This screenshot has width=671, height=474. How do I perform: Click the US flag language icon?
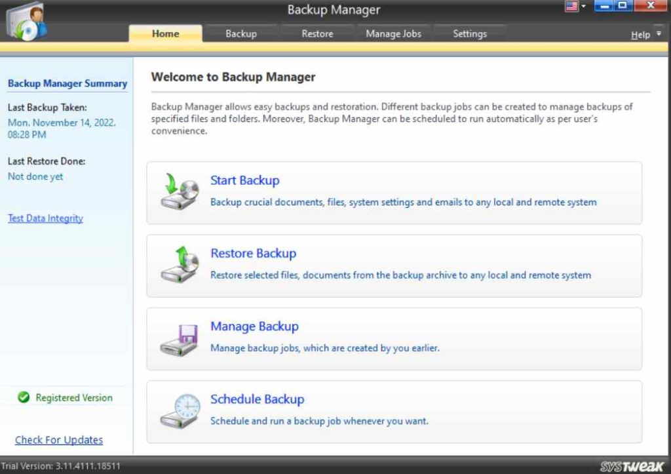[x=571, y=6]
